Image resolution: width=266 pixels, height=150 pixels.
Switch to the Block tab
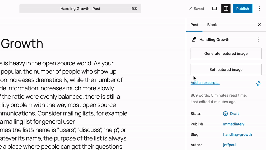[x=212, y=25]
